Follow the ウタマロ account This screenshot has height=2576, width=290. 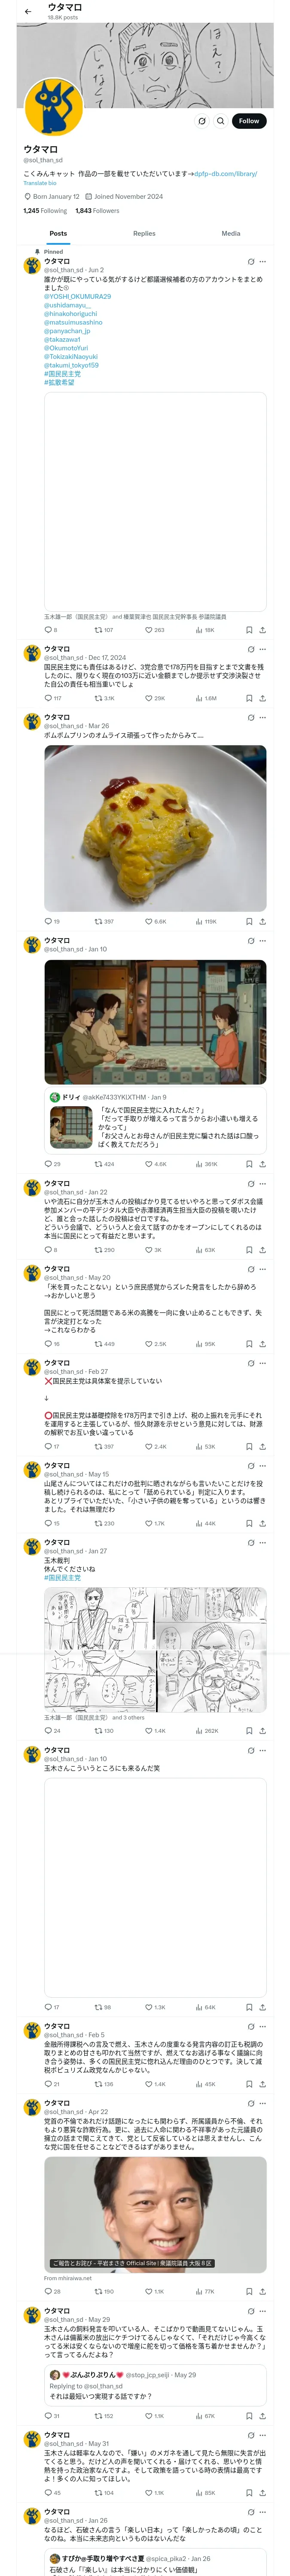[x=248, y=121]
